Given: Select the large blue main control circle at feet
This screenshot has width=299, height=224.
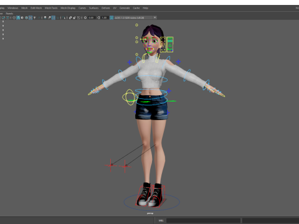Looking at the screenshot, I should 152,202.
